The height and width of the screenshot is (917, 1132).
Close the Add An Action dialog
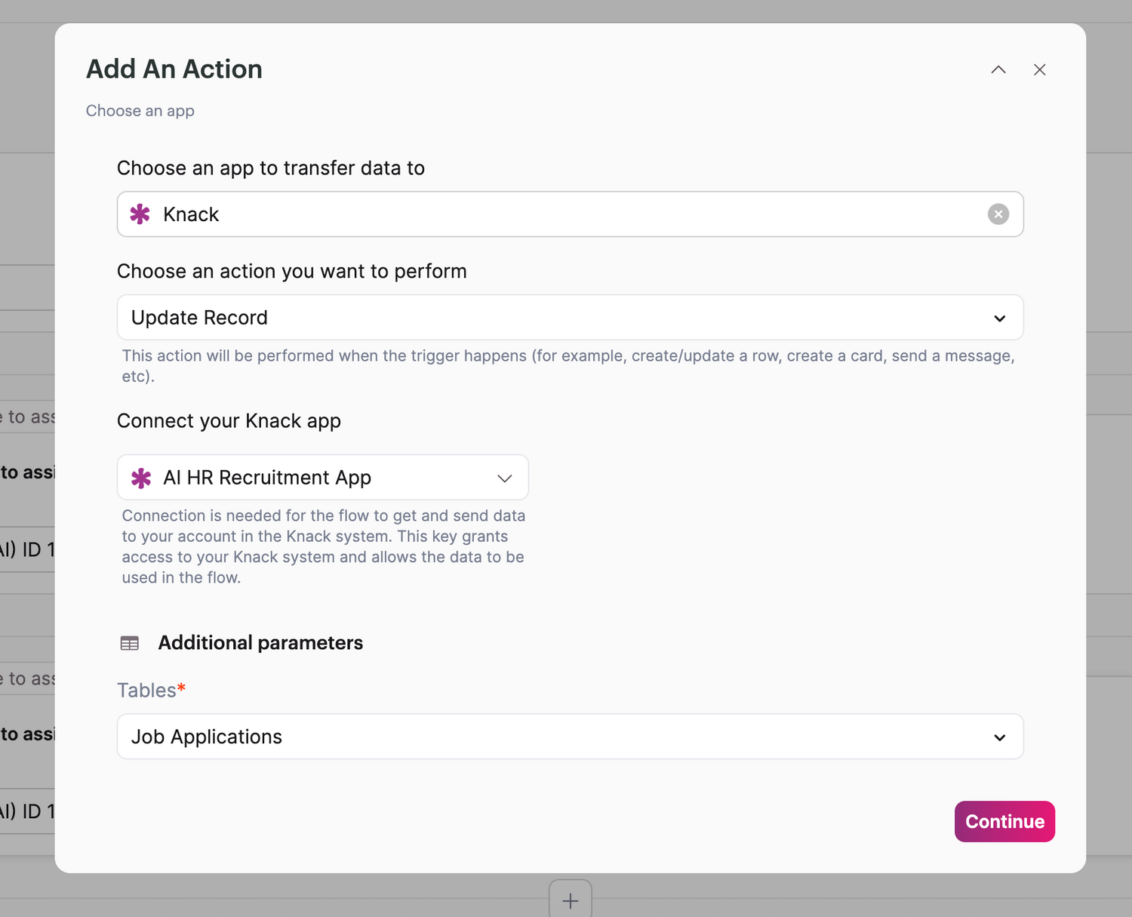tap(1039, 69)
